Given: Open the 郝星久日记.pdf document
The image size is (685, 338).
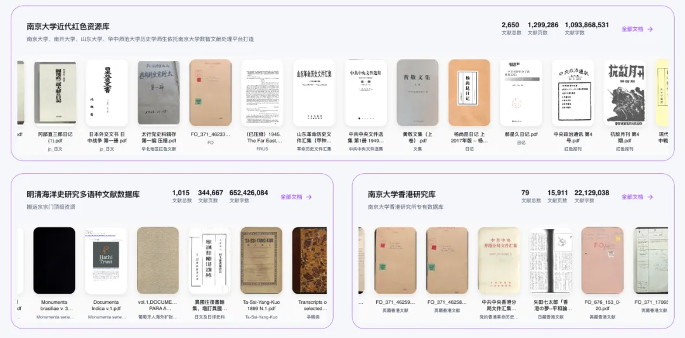Looking at the screenshot, I should [x=521, y=93].
